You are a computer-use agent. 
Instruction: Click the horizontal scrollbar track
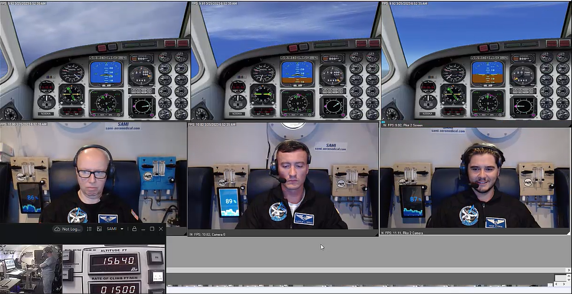pos(365,270)
